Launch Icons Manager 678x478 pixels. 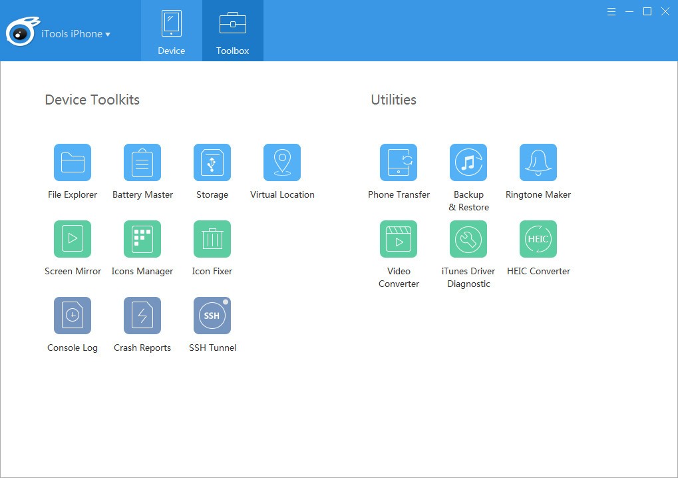click(x=142, y=238)
